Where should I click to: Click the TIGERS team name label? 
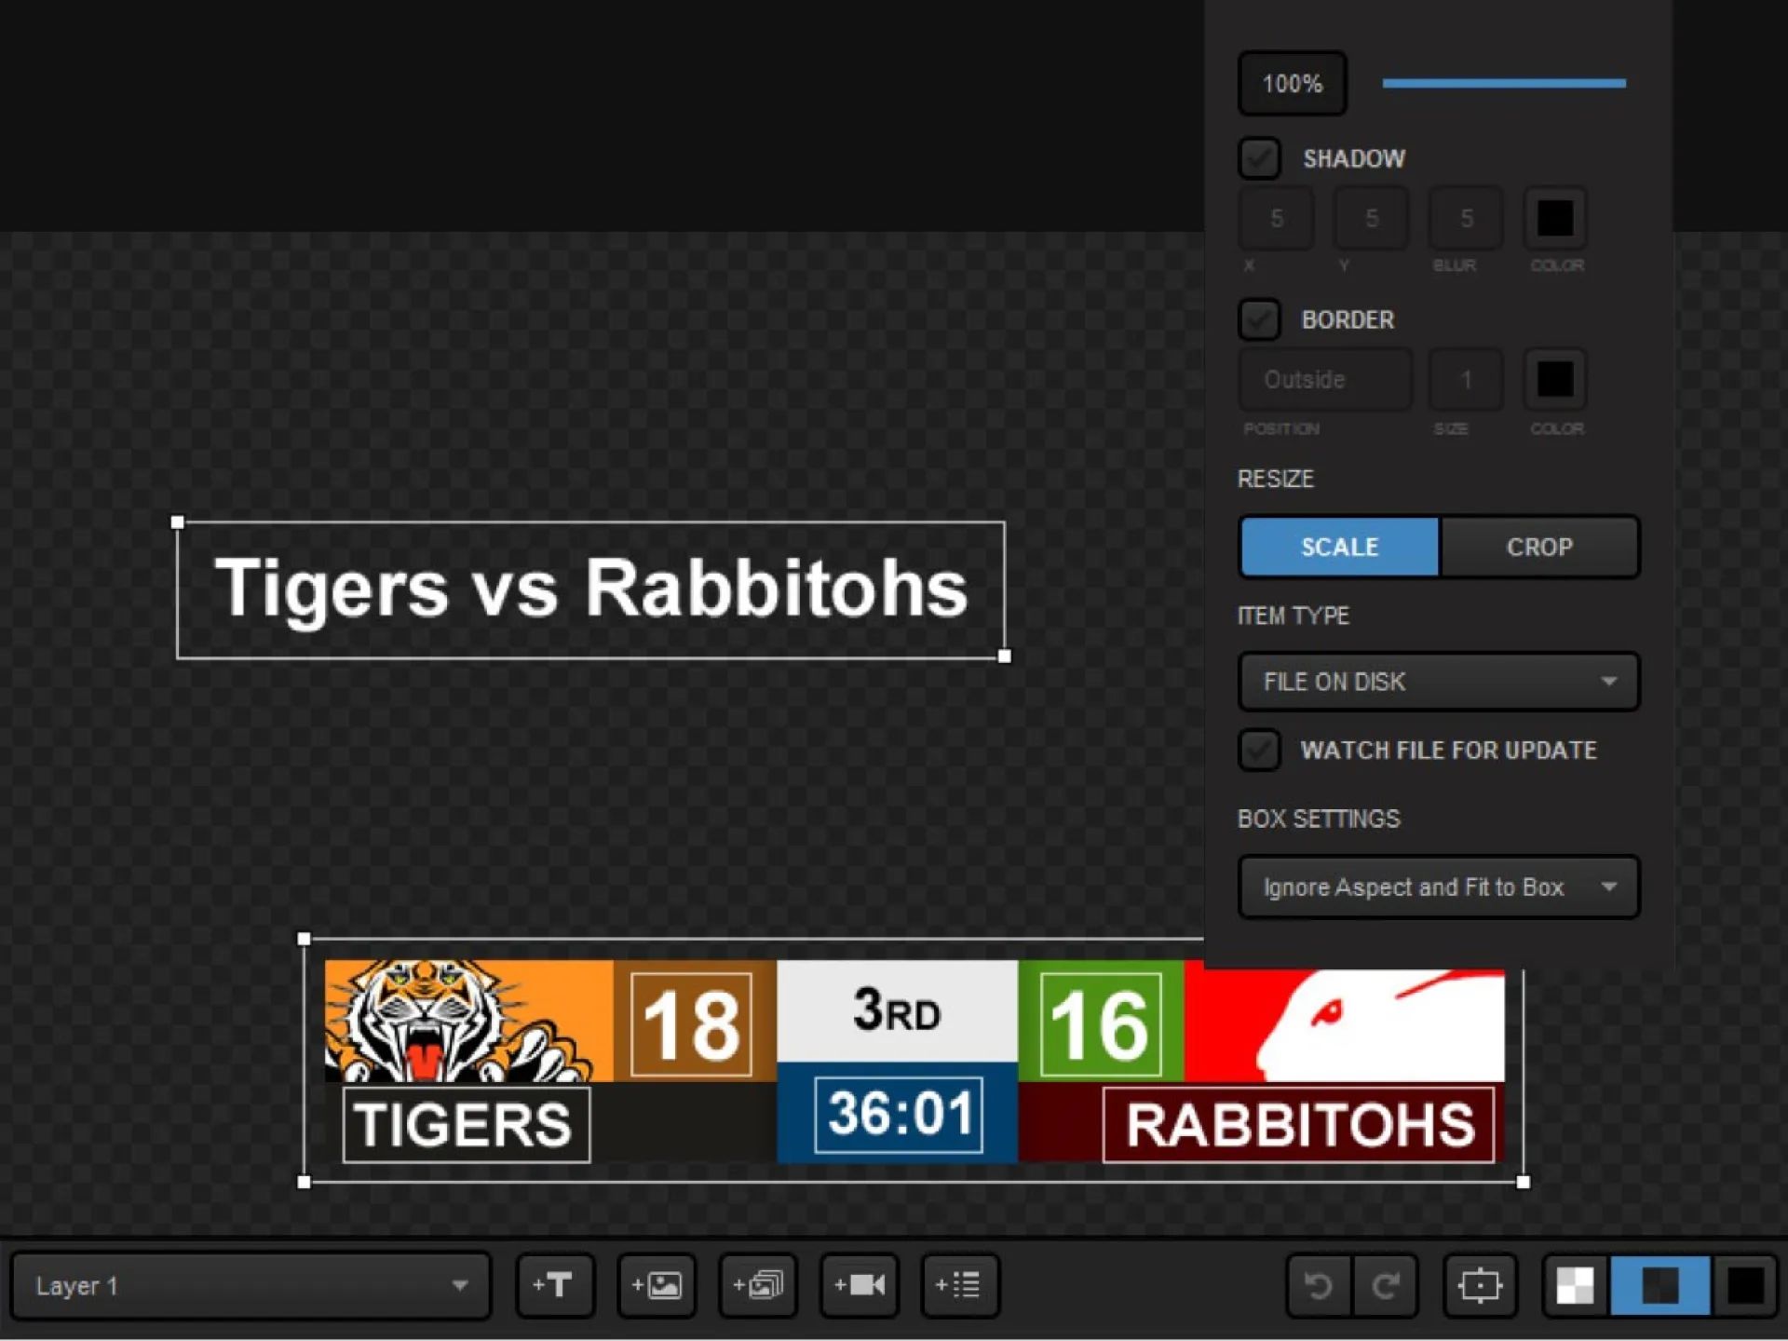(x=466, y=1124)
